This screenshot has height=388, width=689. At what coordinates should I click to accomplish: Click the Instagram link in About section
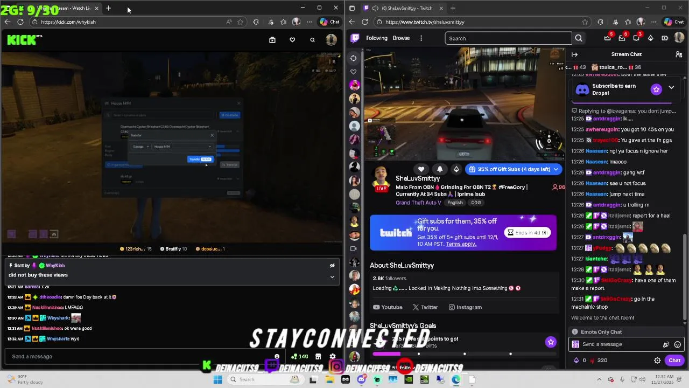pyautogui.click(x=465, y=307)
